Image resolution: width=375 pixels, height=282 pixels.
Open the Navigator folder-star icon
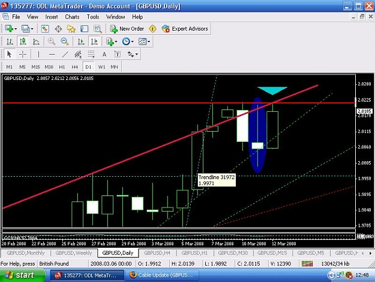point(71,29)
